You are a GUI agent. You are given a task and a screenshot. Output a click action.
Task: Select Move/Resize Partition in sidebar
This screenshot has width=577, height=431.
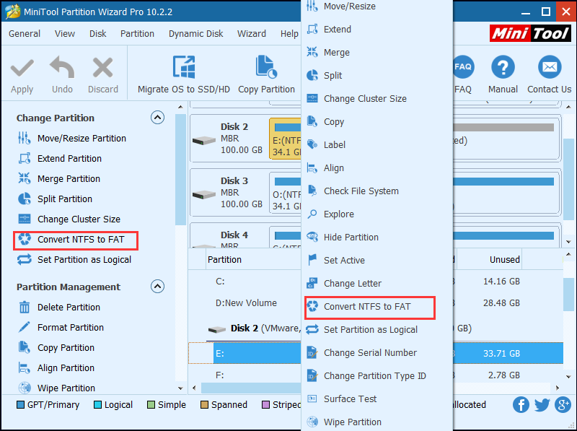[72, 138]
